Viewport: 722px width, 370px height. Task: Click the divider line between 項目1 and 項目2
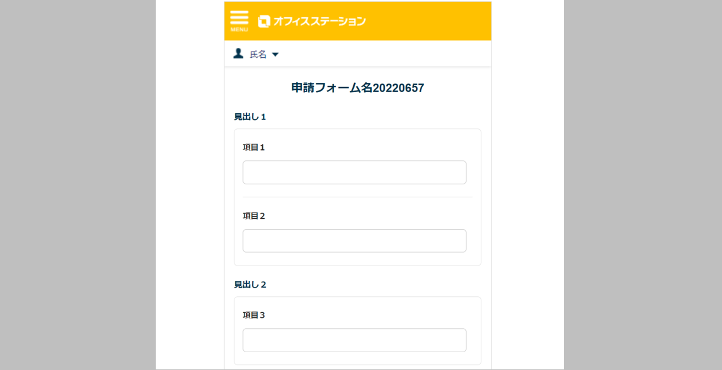tap(358, 197)
